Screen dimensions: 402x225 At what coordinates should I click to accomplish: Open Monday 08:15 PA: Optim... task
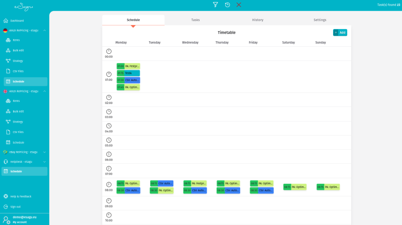coord(128,183)
